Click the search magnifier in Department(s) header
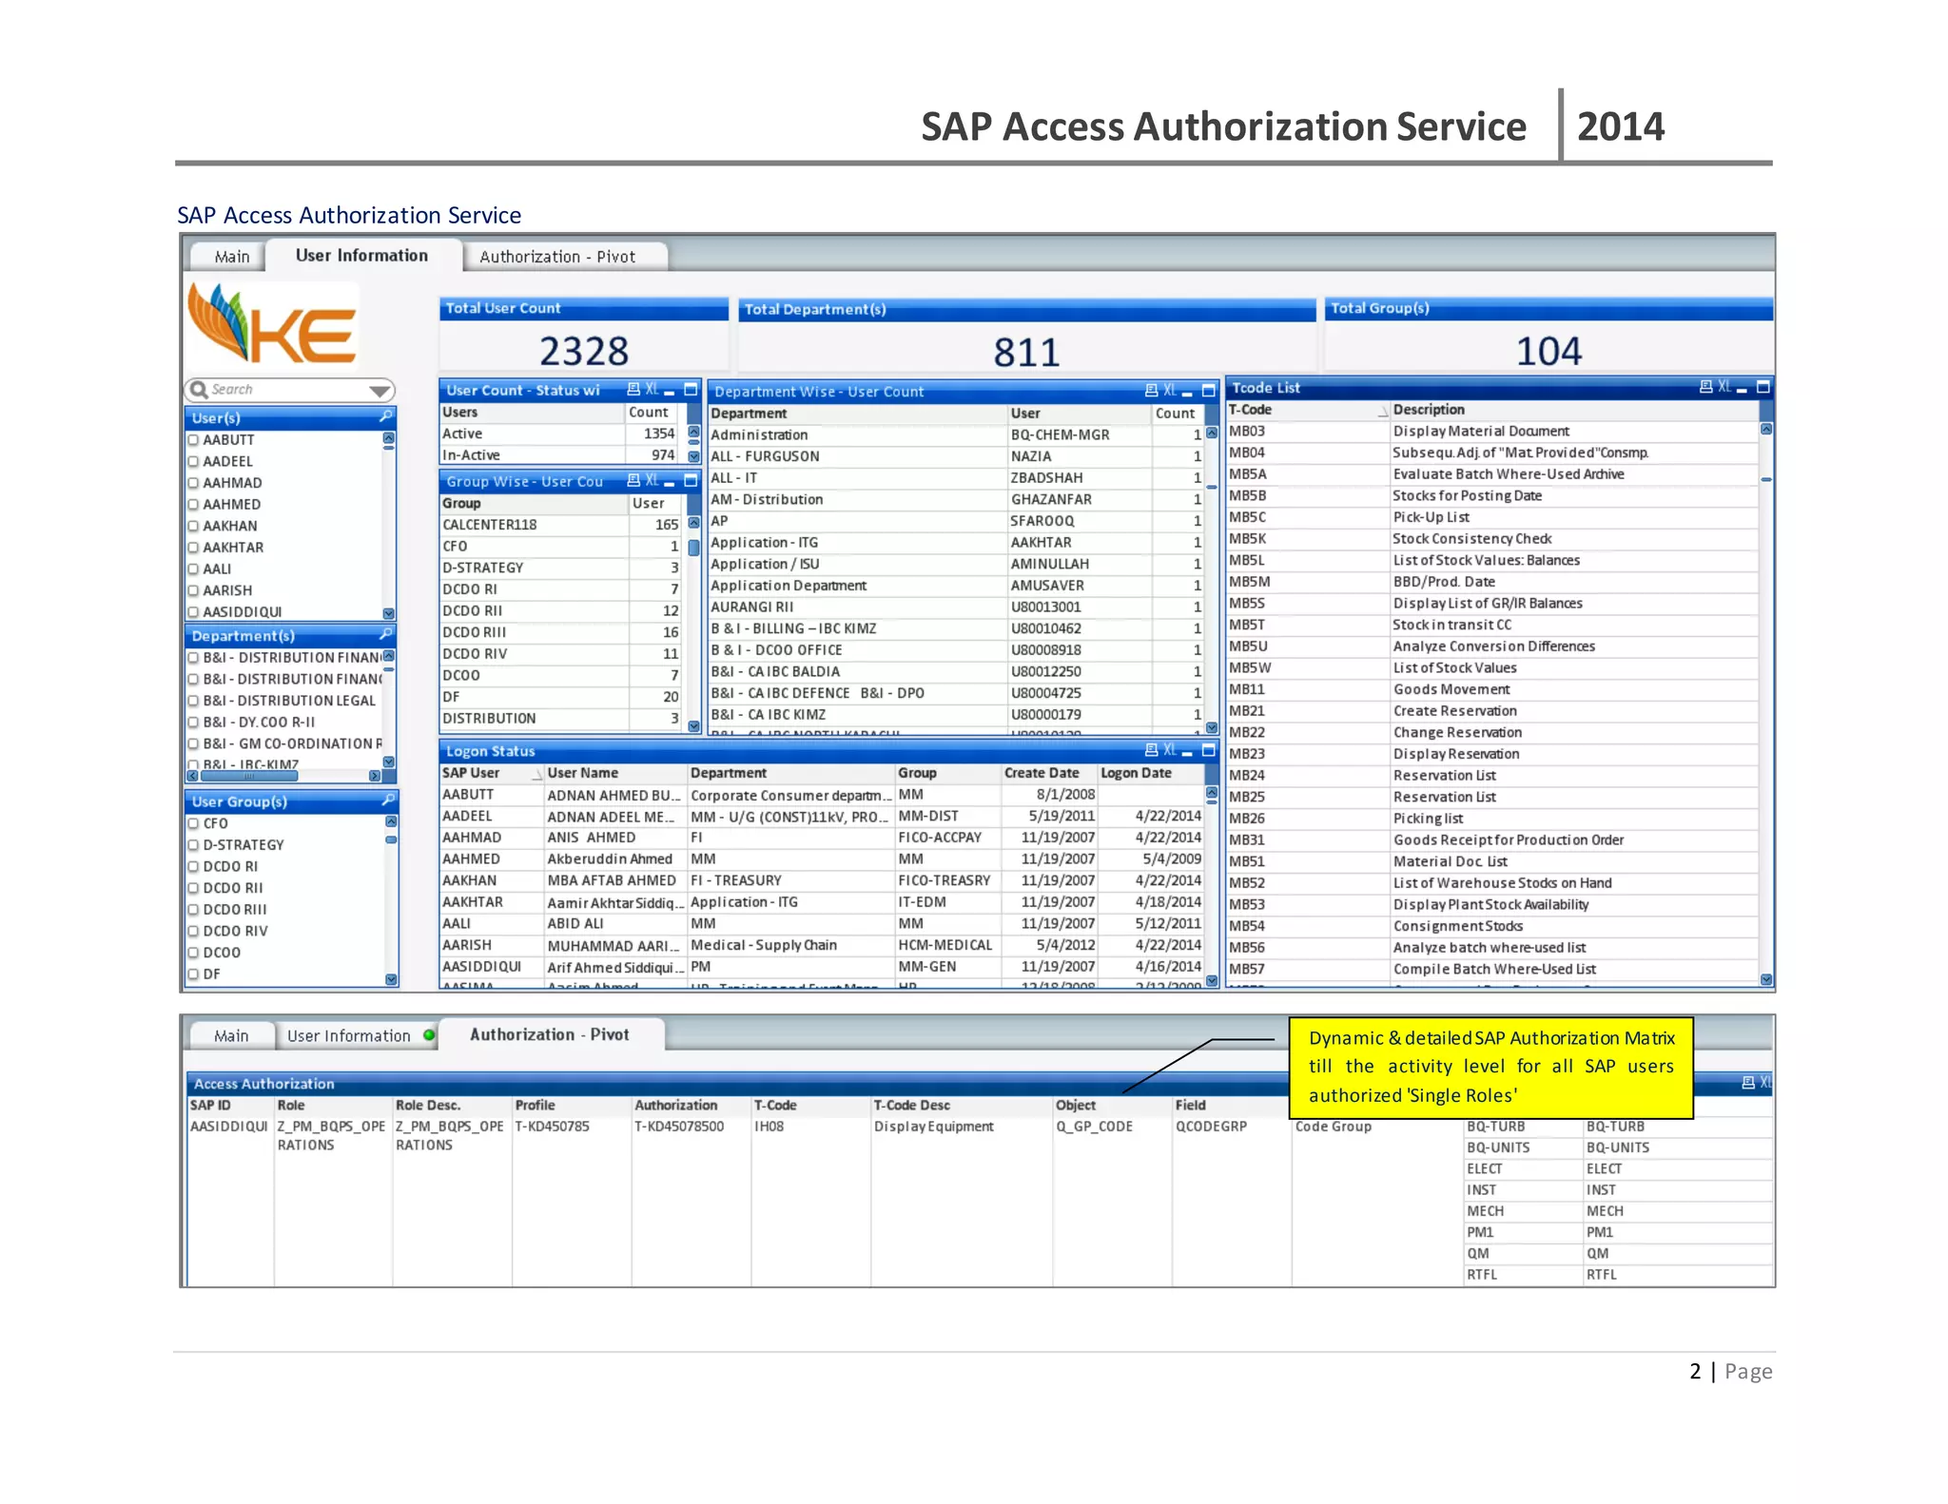The height and width of the screenshot is (1504, 1948). [385, 634]
